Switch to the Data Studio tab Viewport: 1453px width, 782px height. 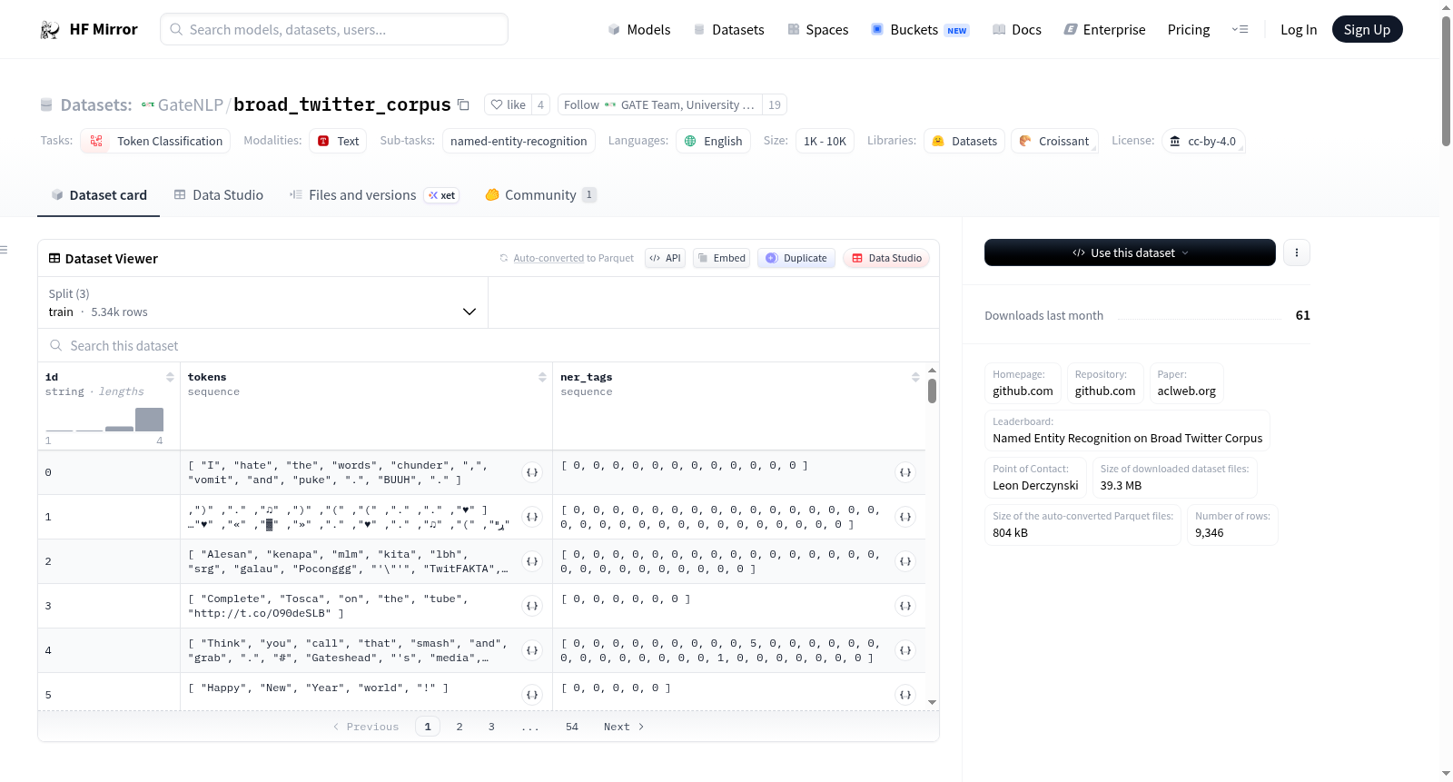[219, 195]
